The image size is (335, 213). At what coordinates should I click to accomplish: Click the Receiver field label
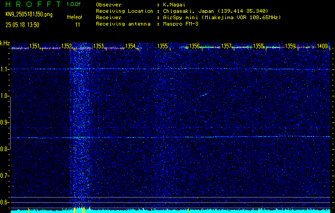(109, 18)
